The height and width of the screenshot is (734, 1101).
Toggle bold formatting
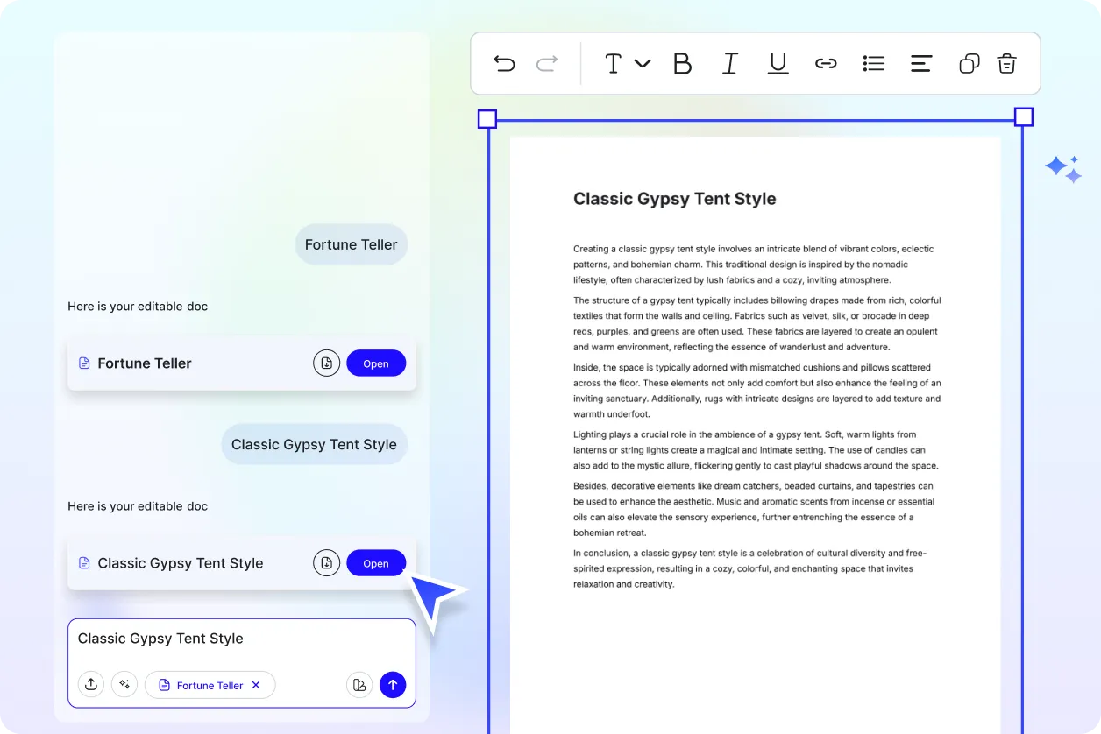click(x=682, y=63)
